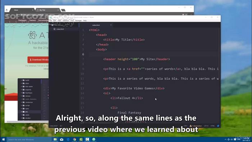The image size is (252, 142).
Task: Switch to the index.html editor tab
Action: pyautogui.click(x=96, y=25)
